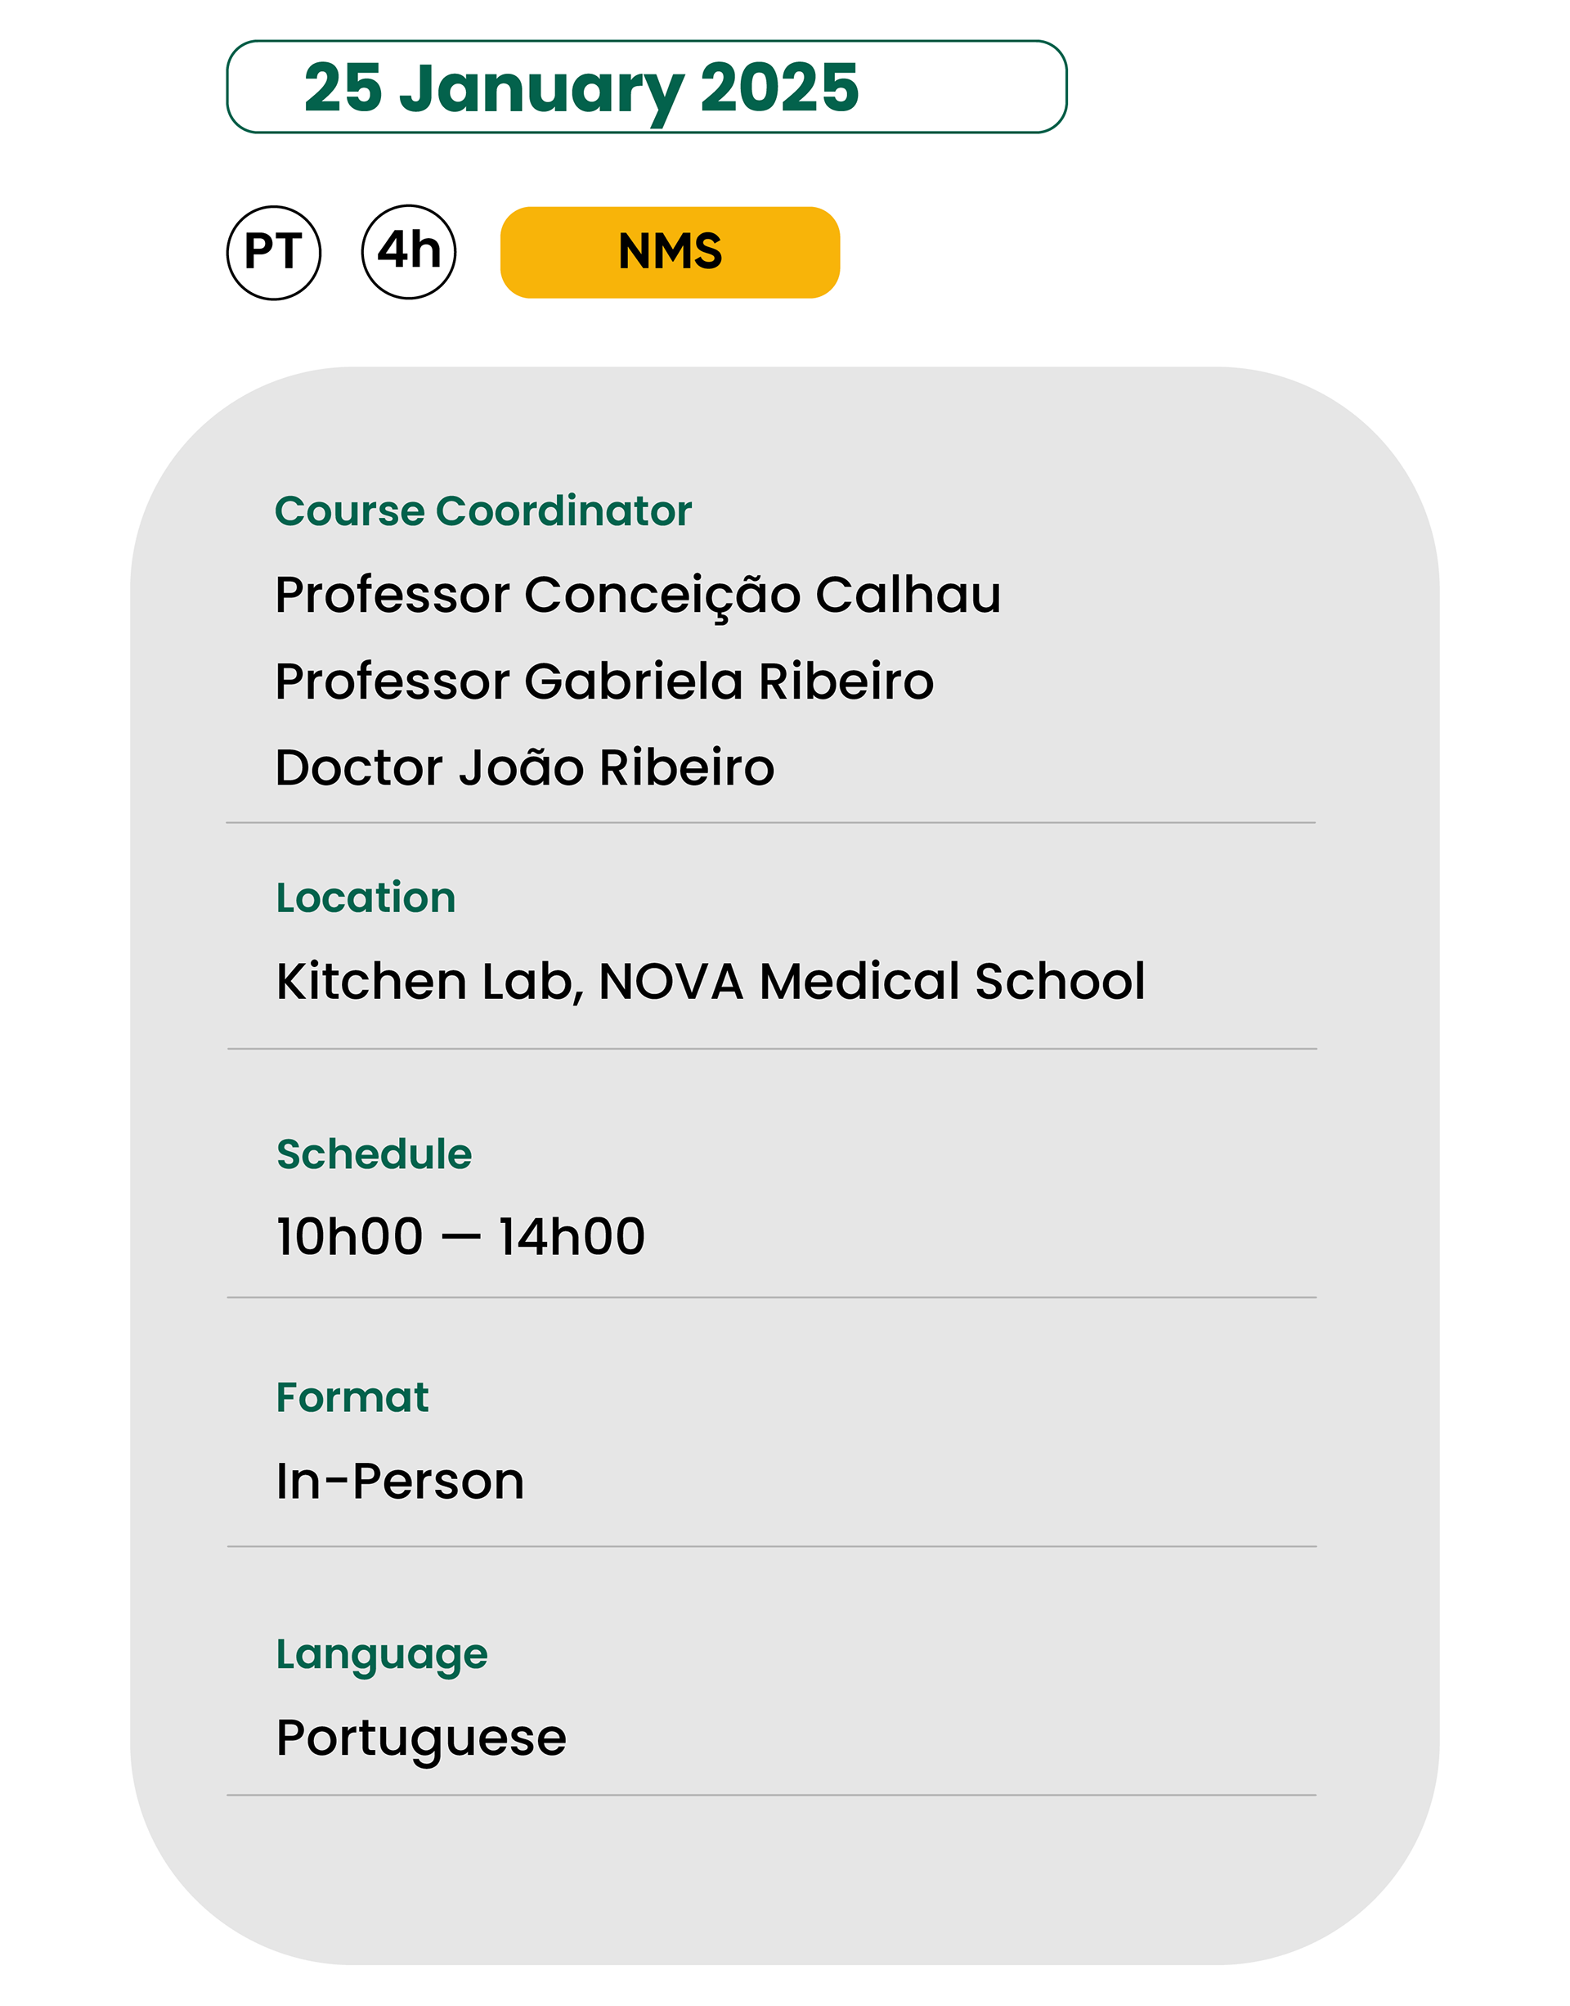Select Professor Conceição Calhau name

pyautogui.click(x=638, y=596)
